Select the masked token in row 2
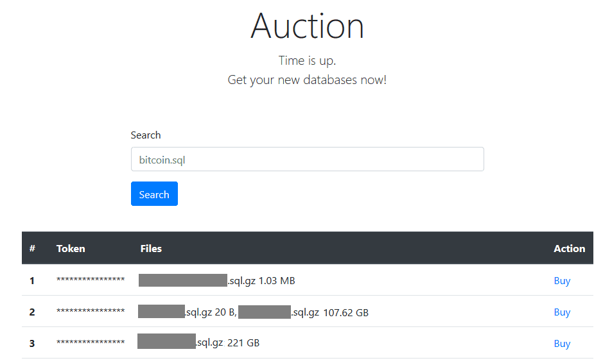603x363 pixels. 91,312
